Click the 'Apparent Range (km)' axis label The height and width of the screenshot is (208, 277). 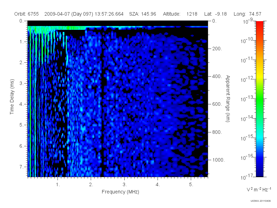[228, 99]
